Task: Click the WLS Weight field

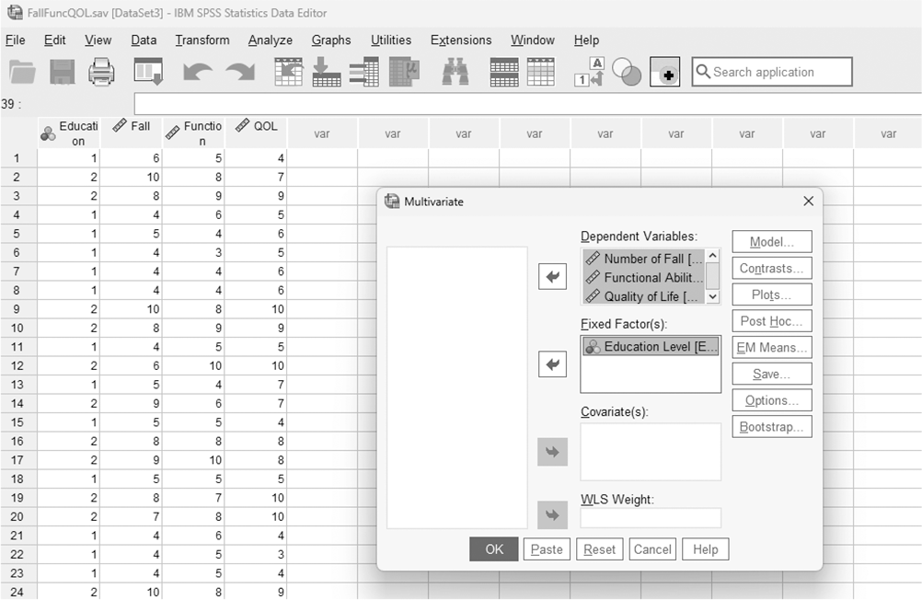Action: (x=651, y=518)
